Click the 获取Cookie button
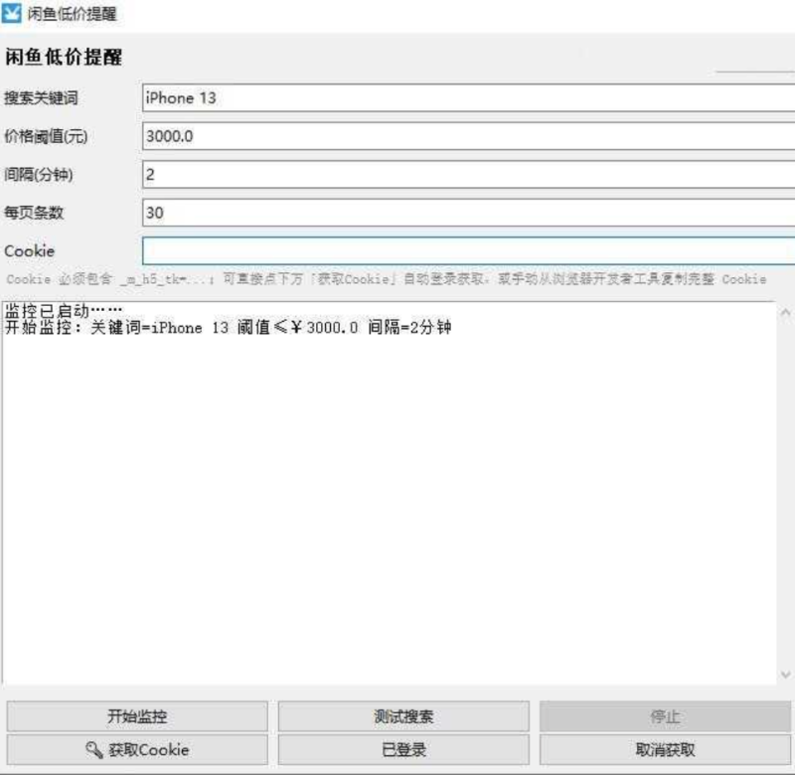Viewport: 795px width, 775px height. [137, 749]
